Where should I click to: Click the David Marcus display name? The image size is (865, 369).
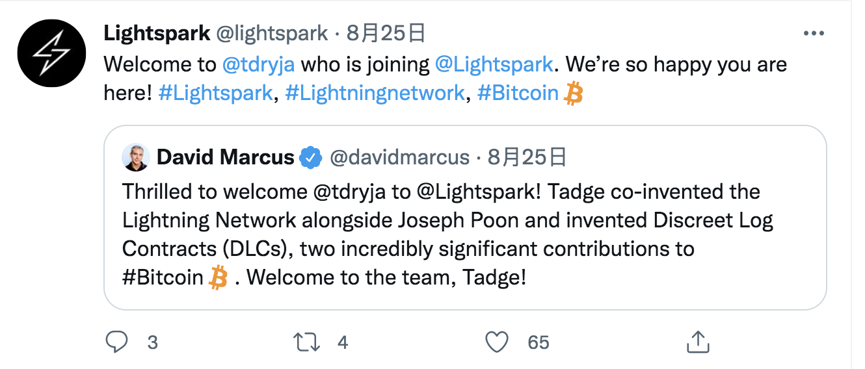[x=226, y=157]
